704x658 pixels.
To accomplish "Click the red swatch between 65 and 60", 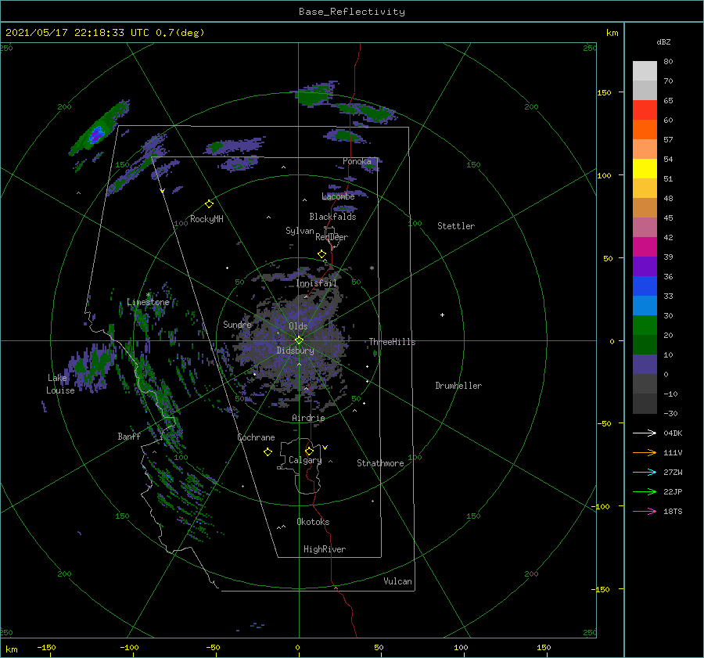I will point(645,110).
